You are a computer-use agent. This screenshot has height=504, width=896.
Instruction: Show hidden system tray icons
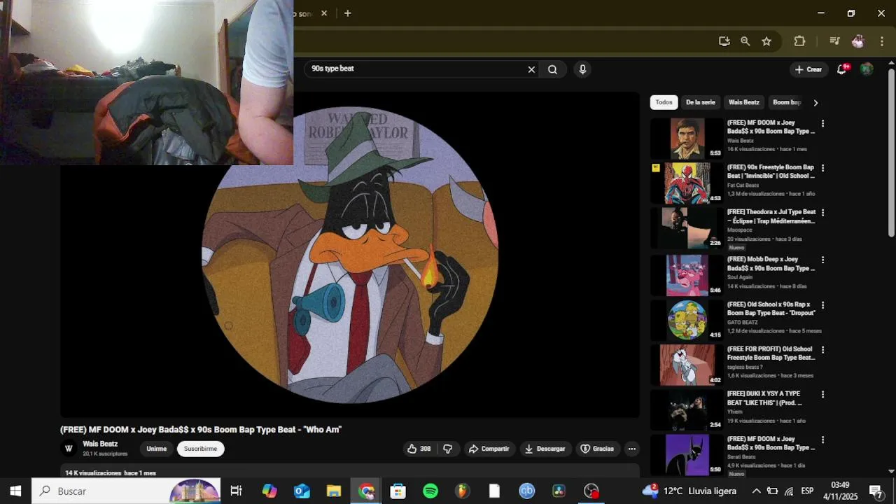coord(756,491)
